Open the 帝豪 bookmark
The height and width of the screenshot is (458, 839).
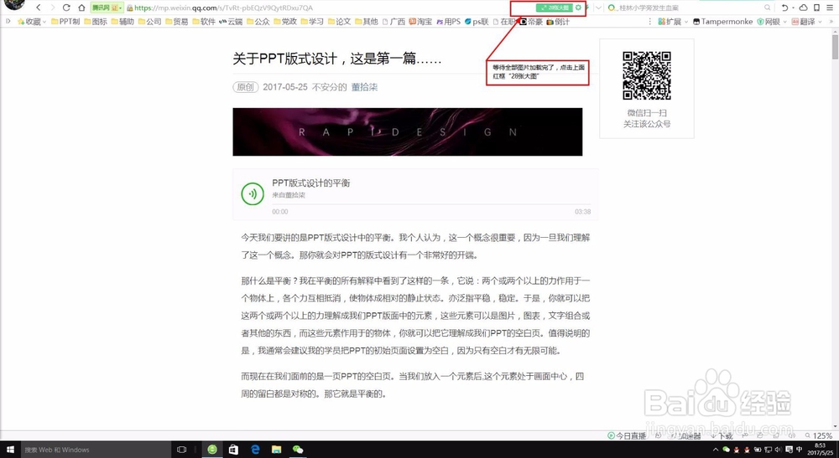tap(532, 22)
